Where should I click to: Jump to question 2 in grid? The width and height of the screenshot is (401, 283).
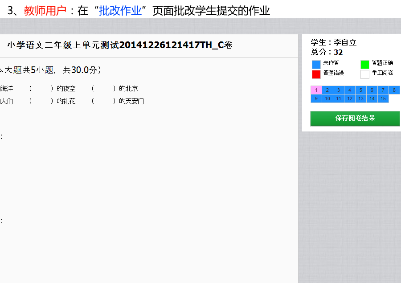[327, 90]
